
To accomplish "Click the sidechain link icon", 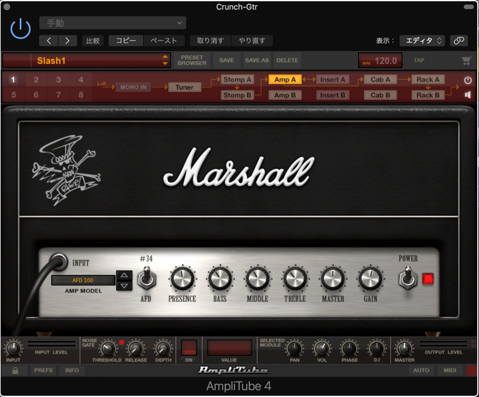I will pos(459,41).
